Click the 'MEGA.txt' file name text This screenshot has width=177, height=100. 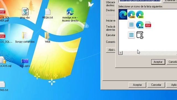click(x=48, y=17)
